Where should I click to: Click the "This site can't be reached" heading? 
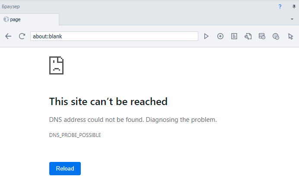108,102
